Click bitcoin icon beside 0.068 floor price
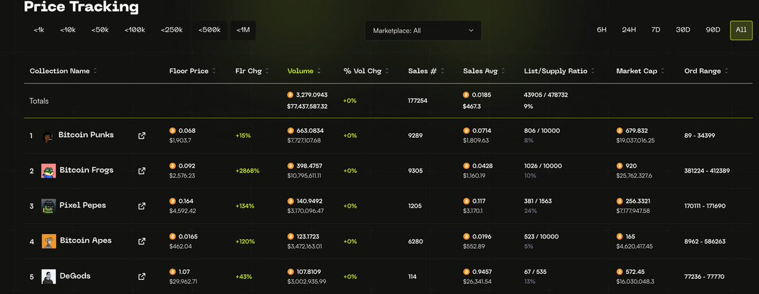Viewport: 759px width, 294px height. coord(173,130)
